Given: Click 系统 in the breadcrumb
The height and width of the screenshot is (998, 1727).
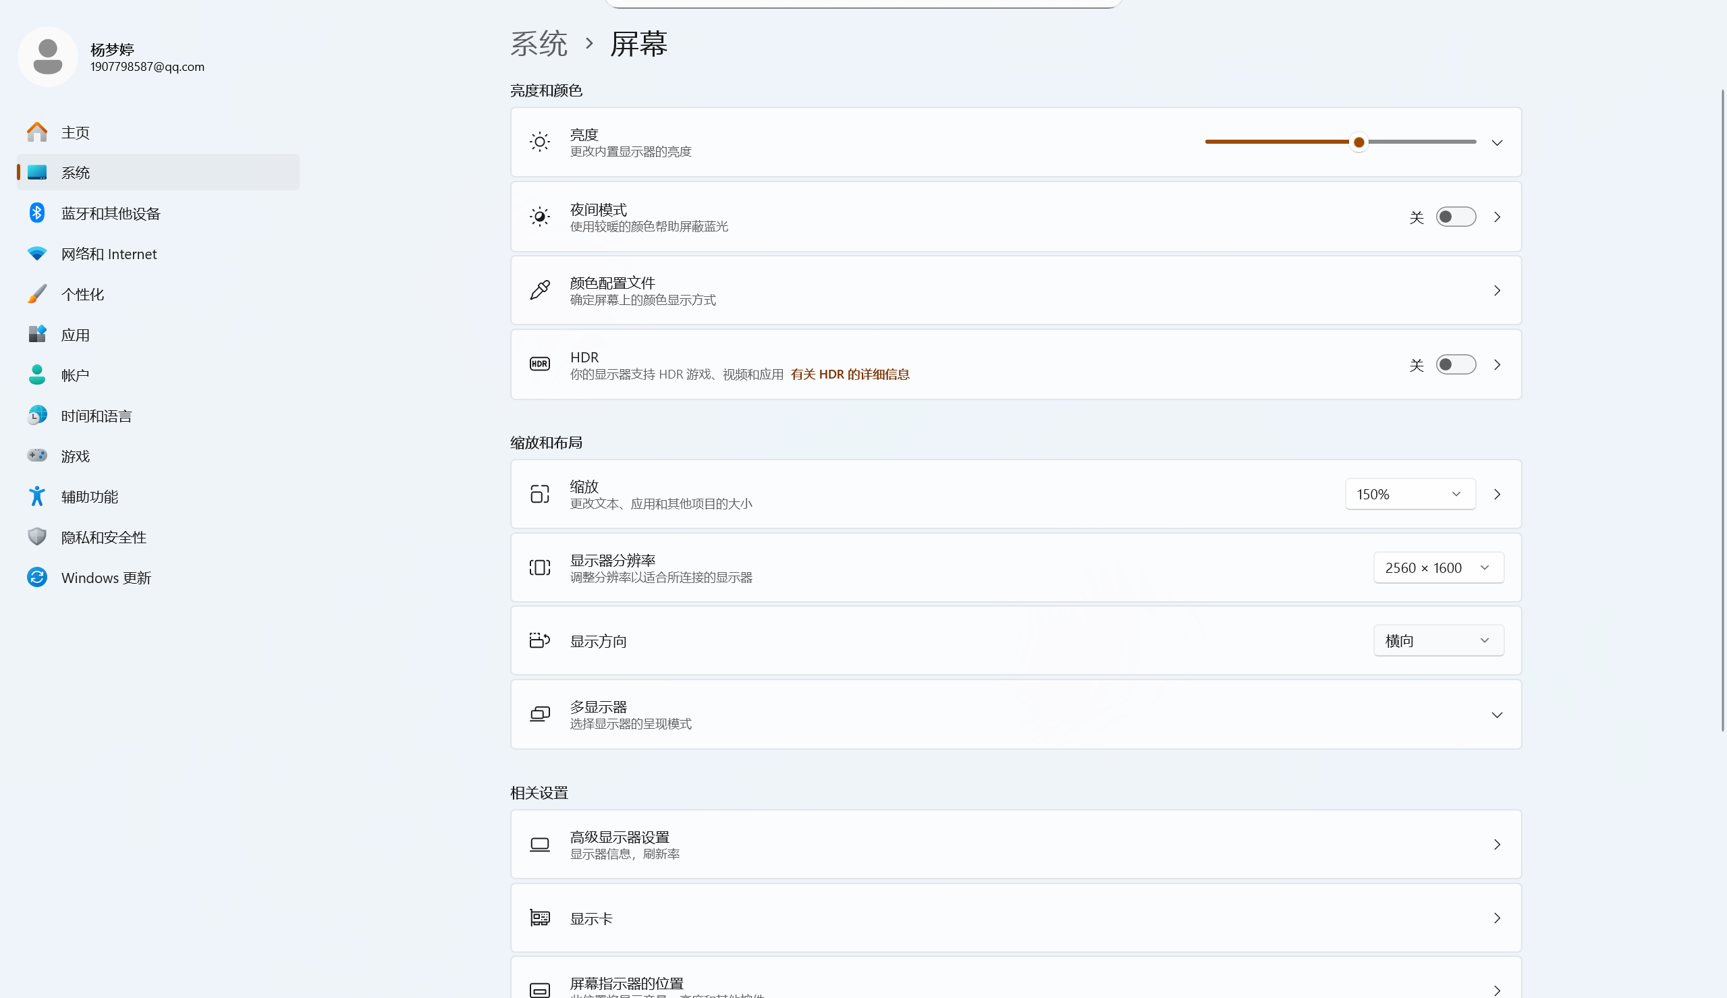Looking at the screenshot, I should pos(539,44).
